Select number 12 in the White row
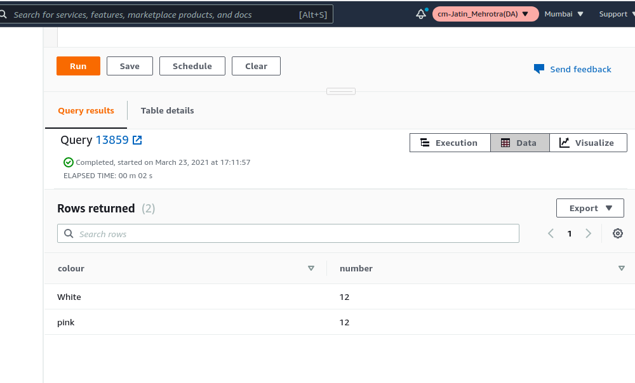Screen dimensions: 635x383 point(344,297)
